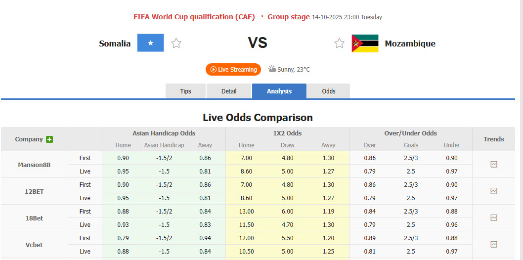Click the Group stage link
523x260 pixels.
[x=289, y=17]
